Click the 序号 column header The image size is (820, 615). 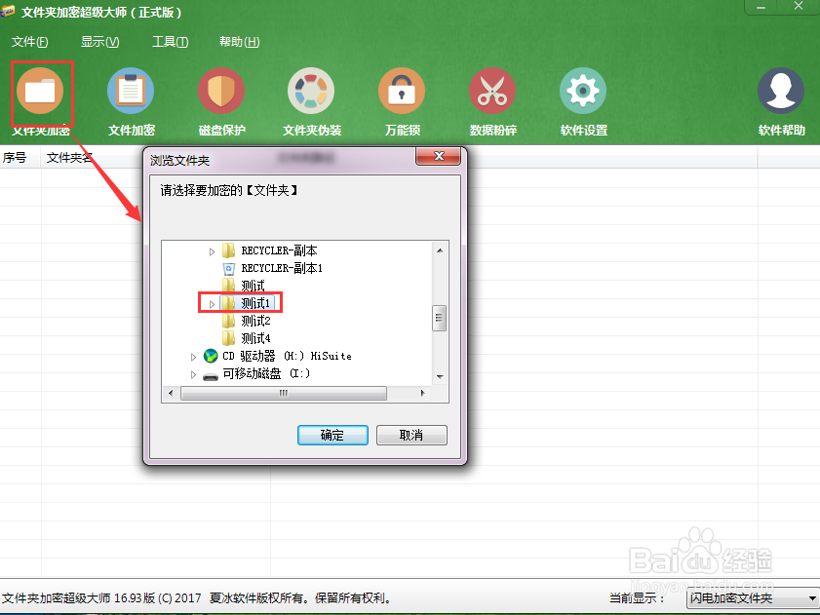[15, 158]
